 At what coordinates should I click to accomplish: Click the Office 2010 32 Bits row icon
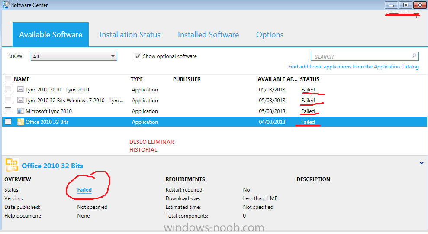click(x=20, y=122)
